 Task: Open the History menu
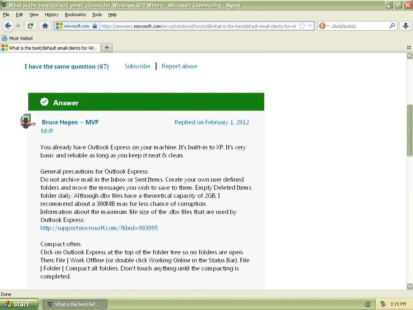[x=52, y=15]
